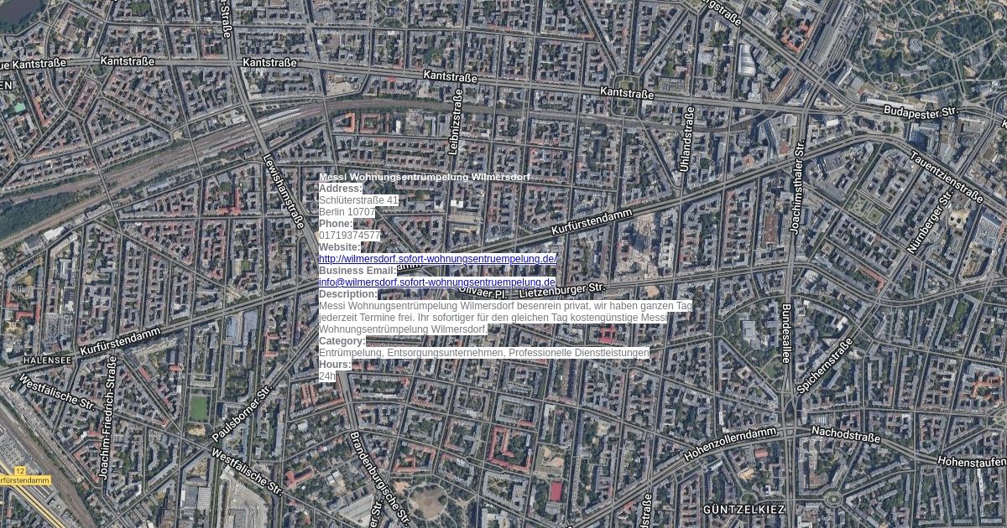The width and height of the screenshot is (1007, 528).
Task: Click the Messi Wohnungsentrümpelung Wilmersdorf title
Action: pos(424,177)
